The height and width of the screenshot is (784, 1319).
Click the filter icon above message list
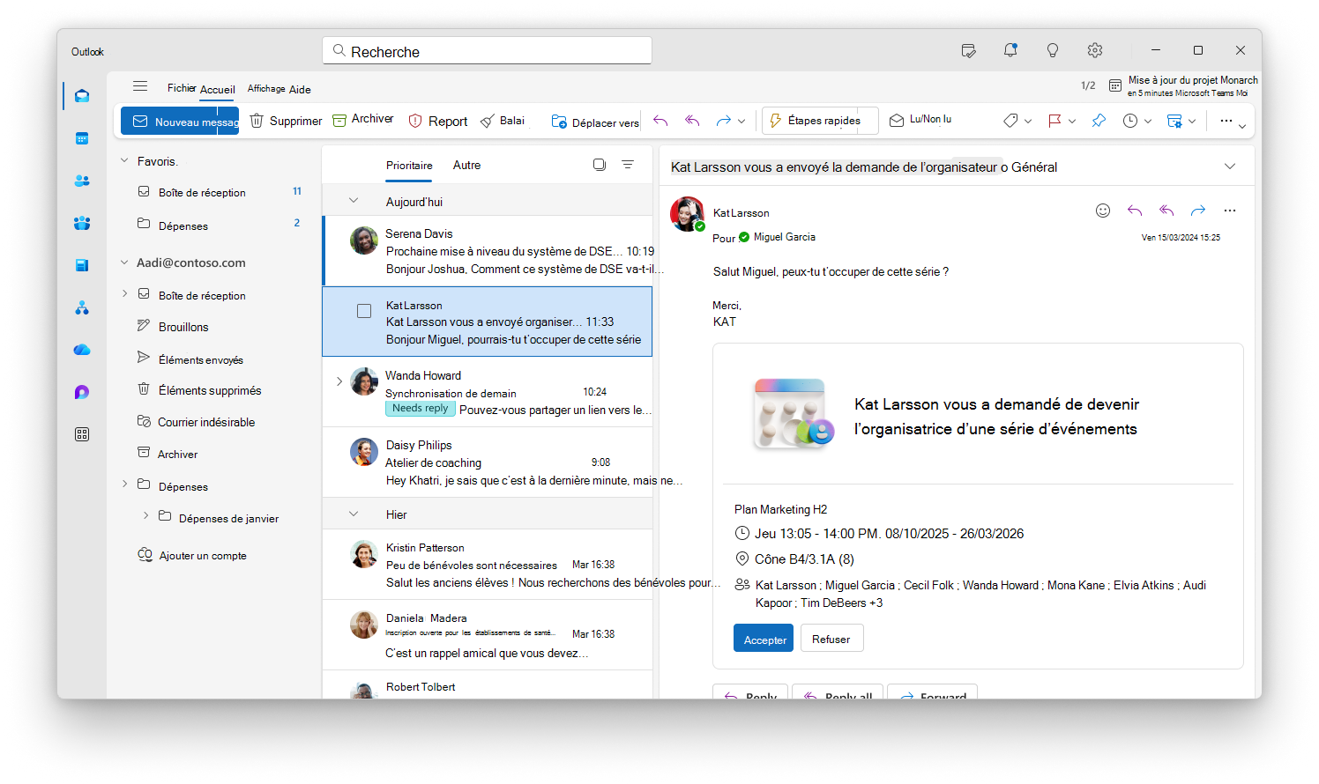pos(628,165)
